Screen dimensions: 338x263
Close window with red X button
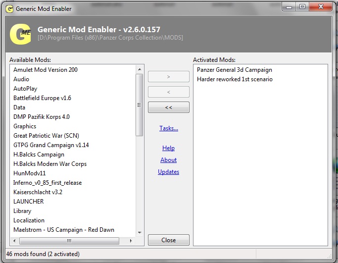[x=321, y=7]
